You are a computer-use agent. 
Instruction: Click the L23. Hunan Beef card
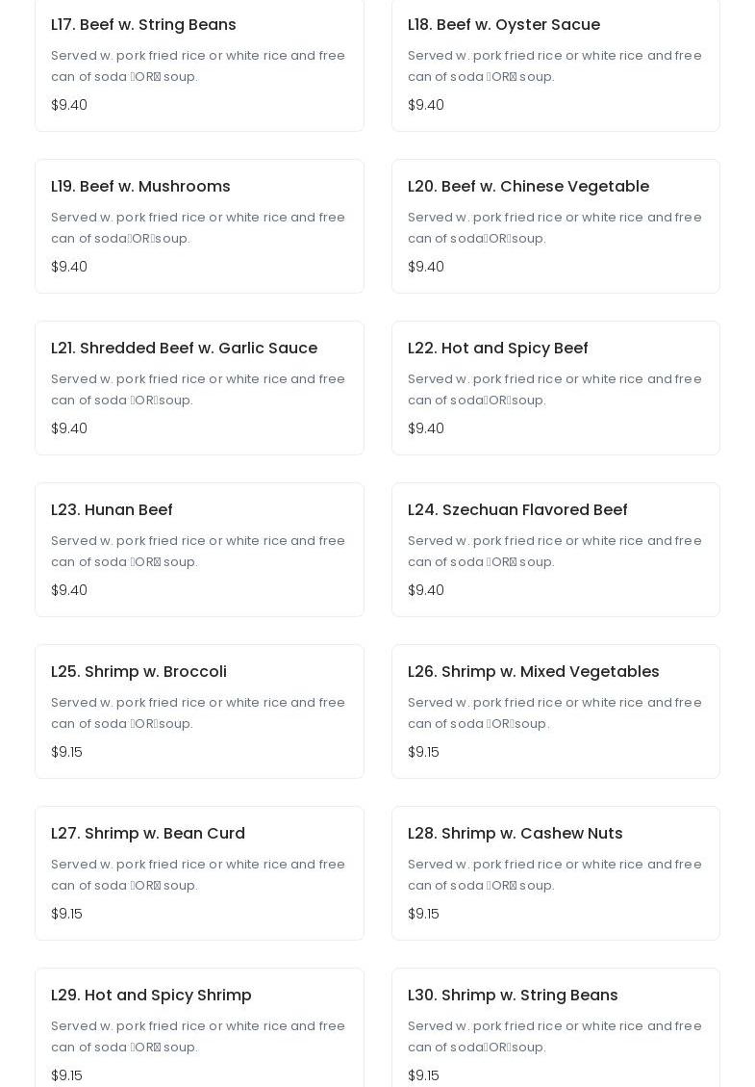pos(199,550)
